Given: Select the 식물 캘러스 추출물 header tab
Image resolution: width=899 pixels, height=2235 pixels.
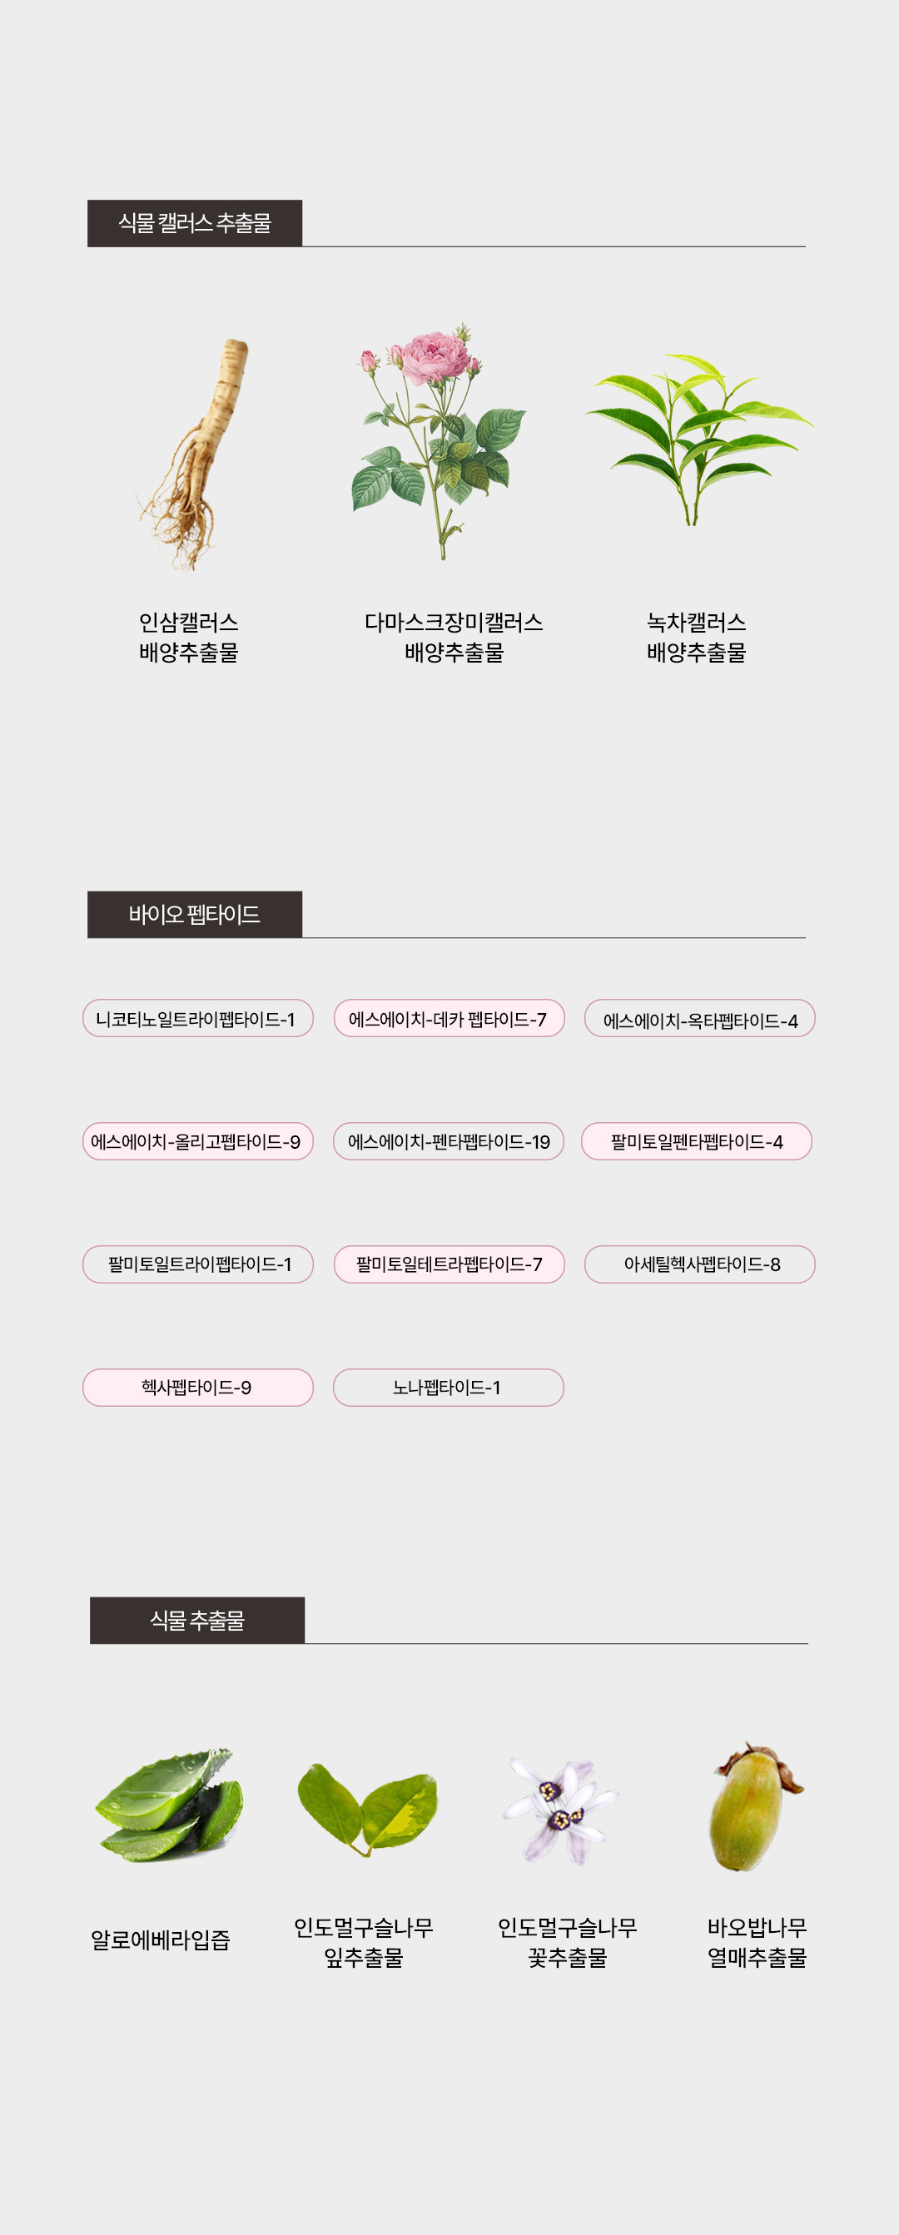Looking at the screenshot, I should tap(195, 224).
